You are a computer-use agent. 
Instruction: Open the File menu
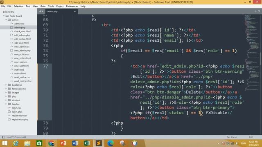pyautogui.click(x=3, y=6)
